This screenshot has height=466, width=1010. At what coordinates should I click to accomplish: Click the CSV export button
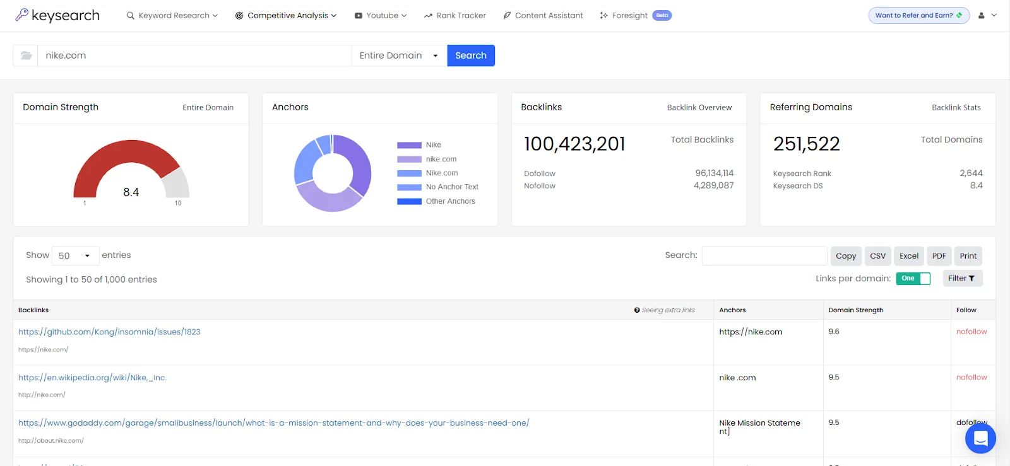pos(877,255)
